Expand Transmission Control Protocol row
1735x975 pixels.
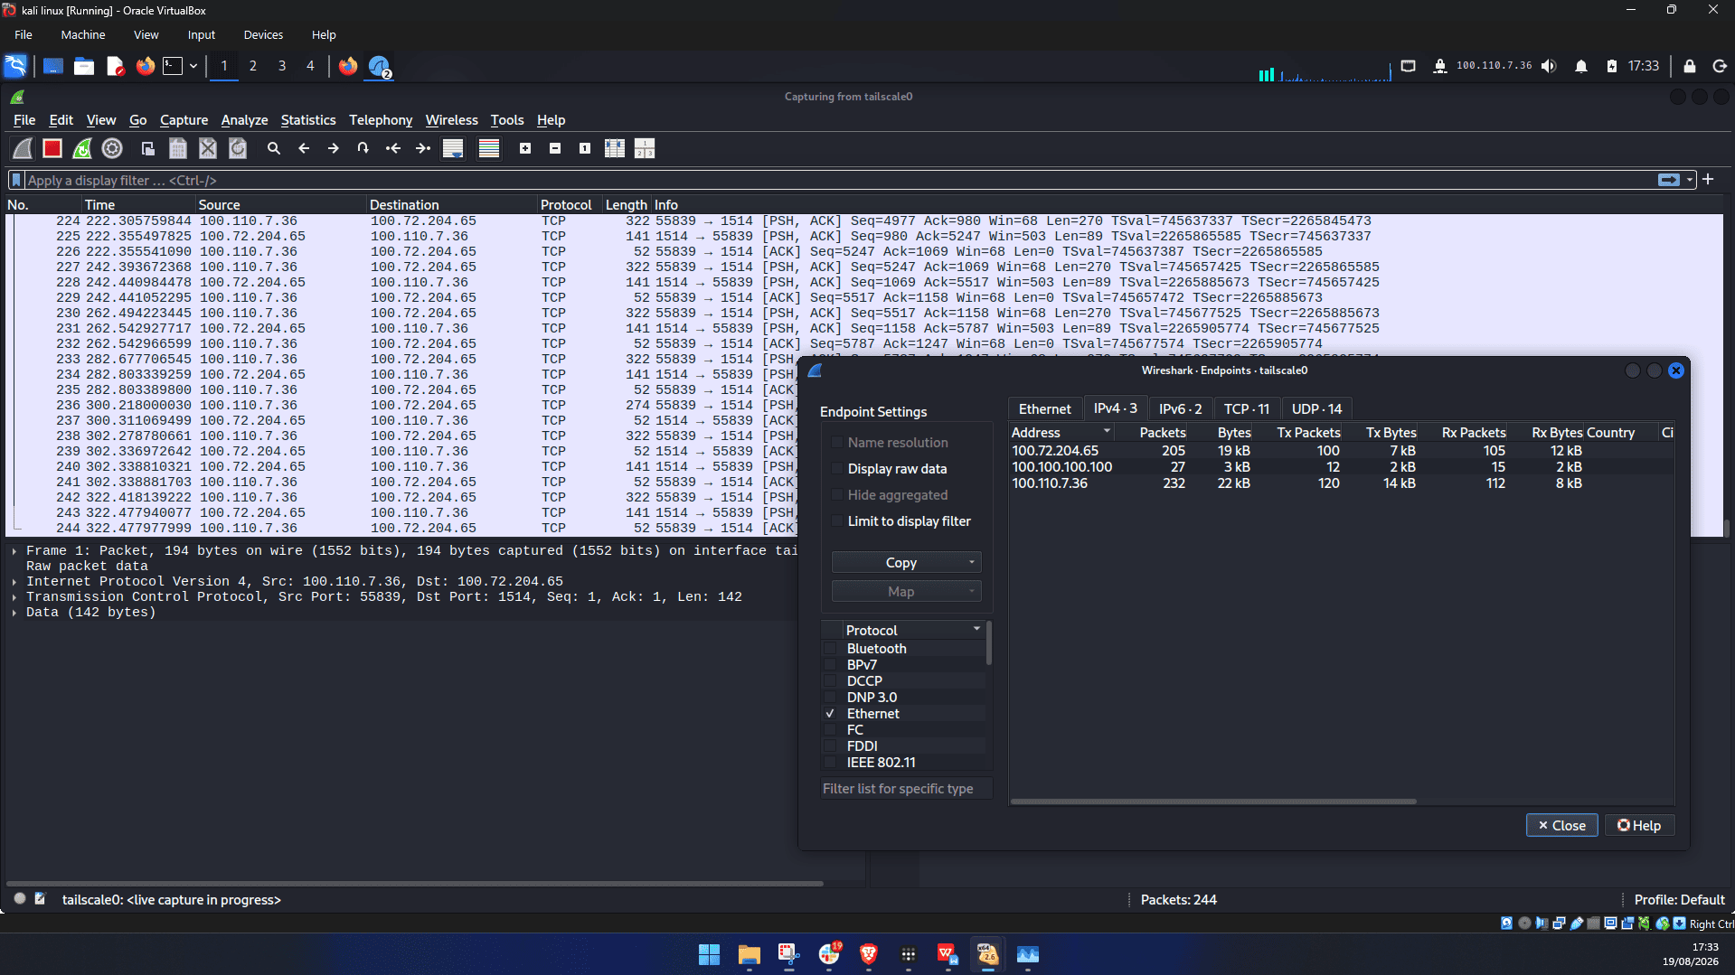pos(14,597)
